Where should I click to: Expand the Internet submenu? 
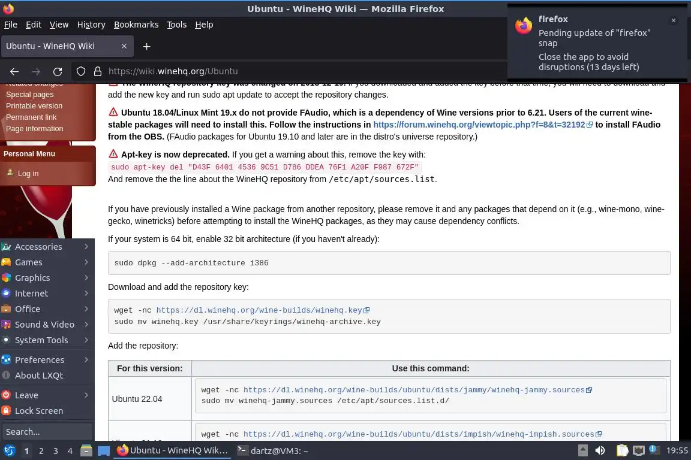click(47, 293)
